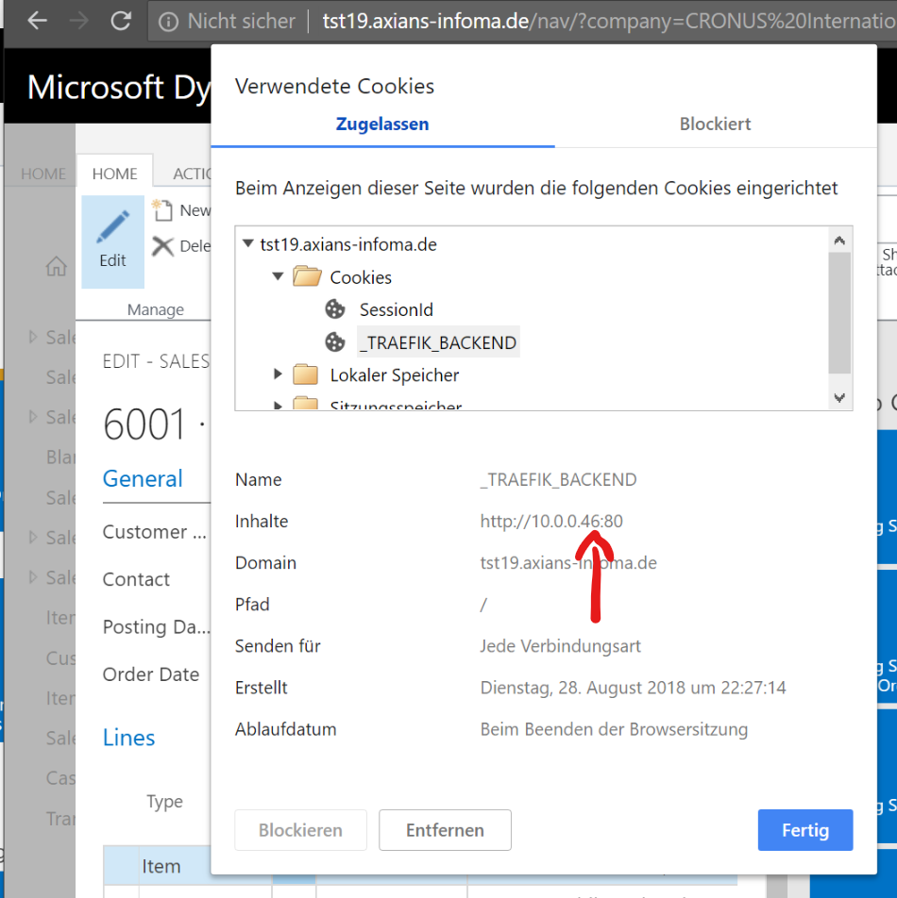Click the Blockieren button
Viewport: 897px width, 898px height.
point(300,830)
